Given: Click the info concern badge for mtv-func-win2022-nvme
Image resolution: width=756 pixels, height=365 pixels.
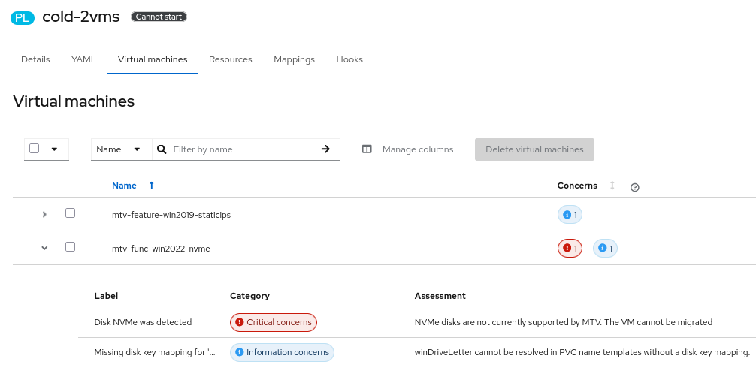Looking at the screenshot, I should pos(605,249).
